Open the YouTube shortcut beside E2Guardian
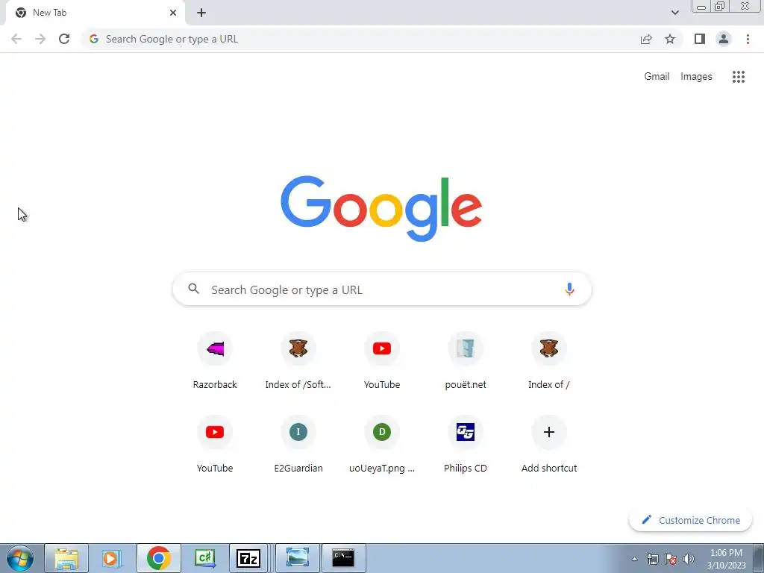This screenshot has height=573, width=764. pyautogui.click(x=215, y=445)
